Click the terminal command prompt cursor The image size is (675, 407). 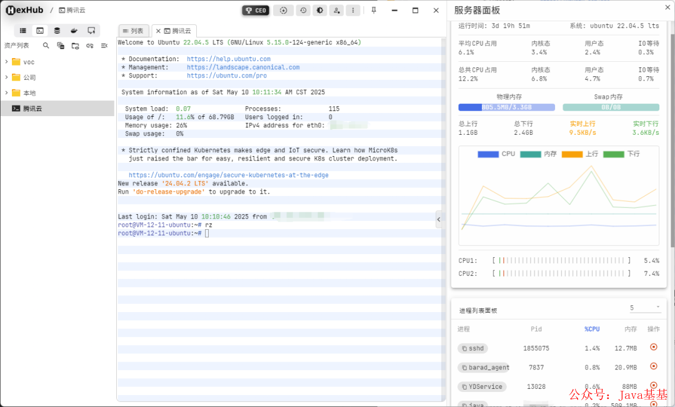coord(207,233)
